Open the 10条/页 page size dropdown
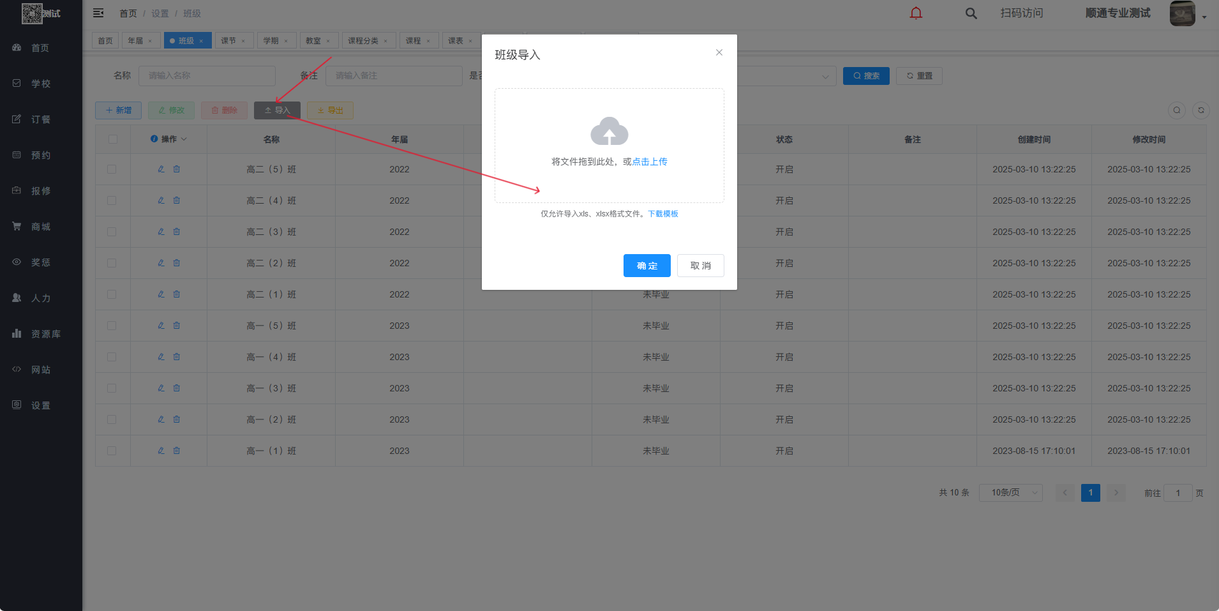Image resolution: width=1219 pixels, height=611 pixels. click(1011, 493)
